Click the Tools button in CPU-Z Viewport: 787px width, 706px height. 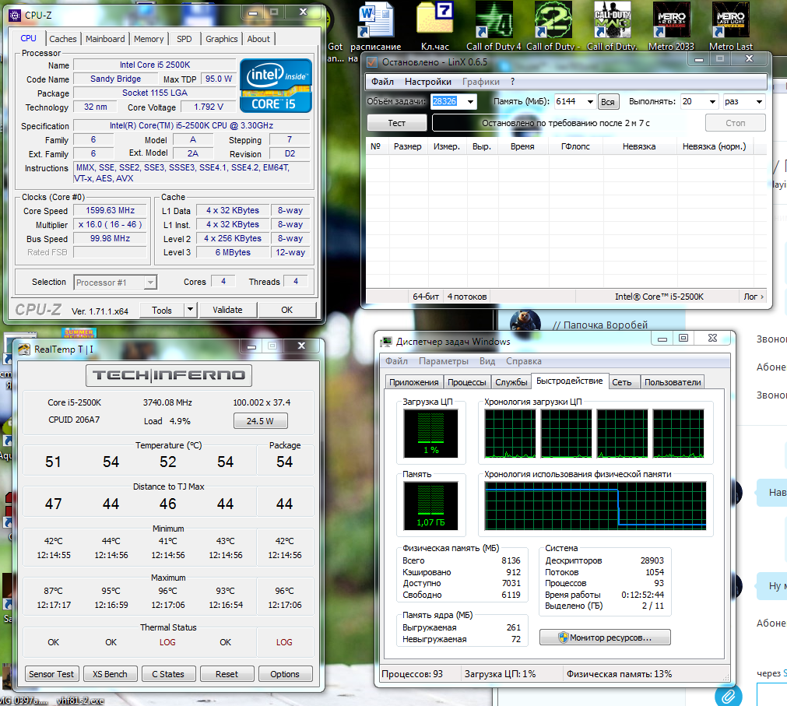coord(162,310)
